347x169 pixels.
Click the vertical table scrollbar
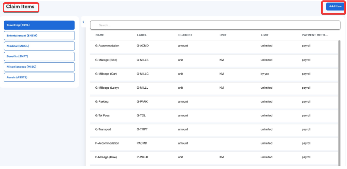(x=340, y=103)
